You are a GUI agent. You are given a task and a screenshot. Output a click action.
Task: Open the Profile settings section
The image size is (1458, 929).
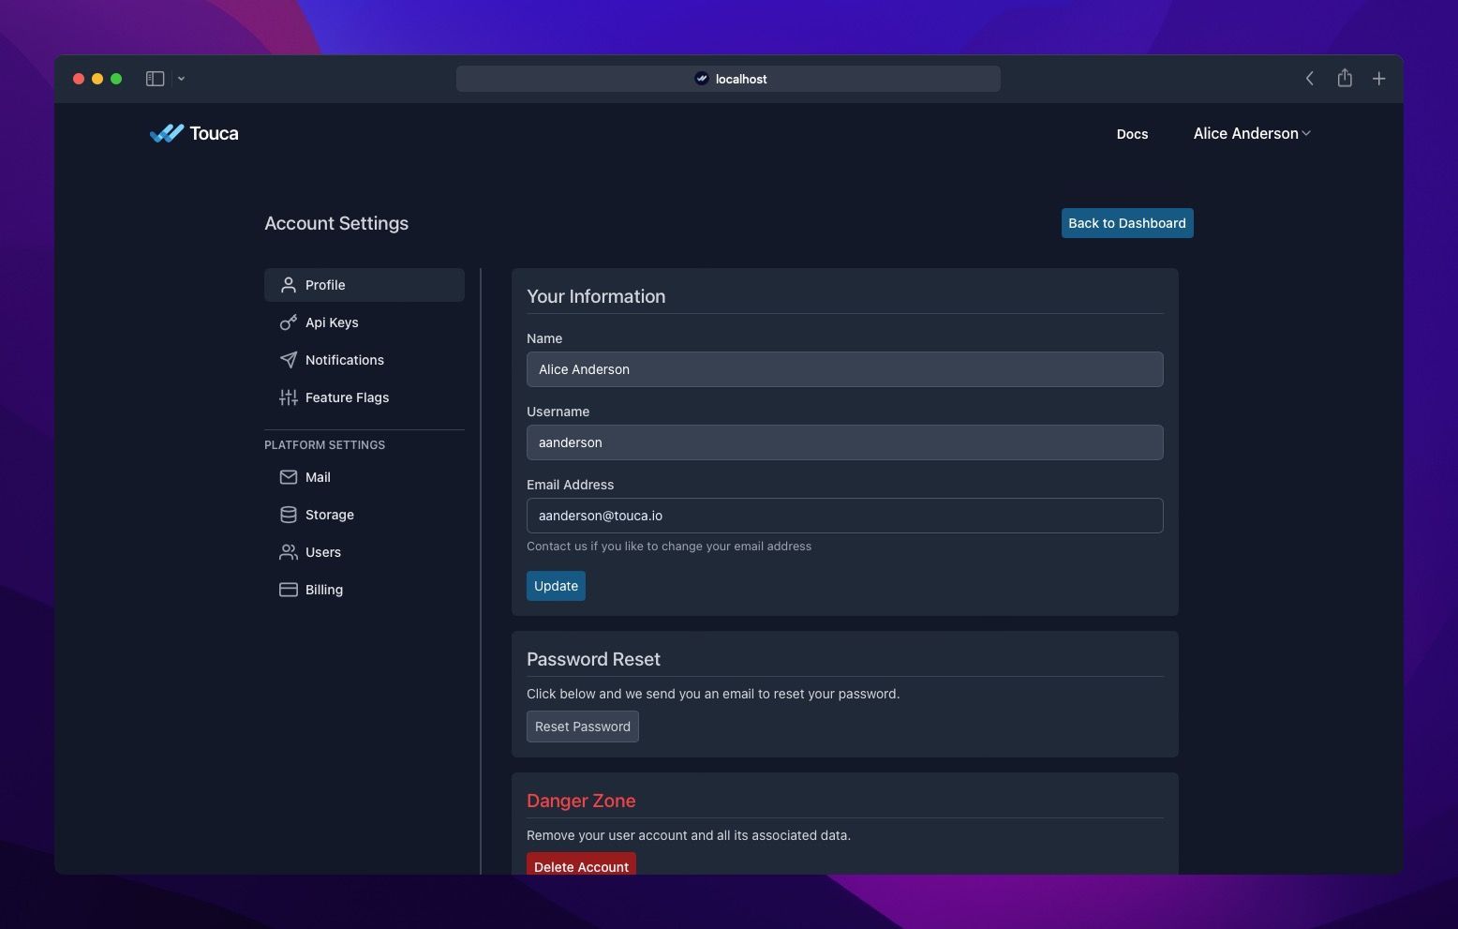tap(364, 285)
